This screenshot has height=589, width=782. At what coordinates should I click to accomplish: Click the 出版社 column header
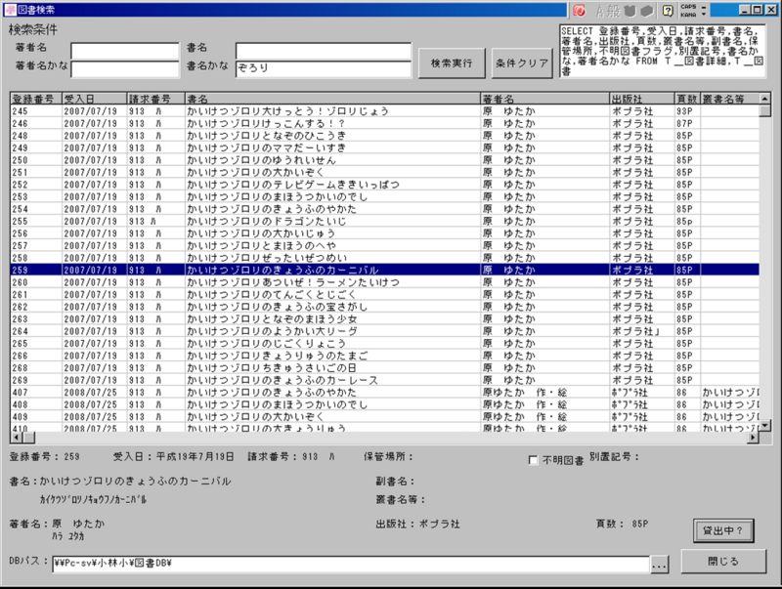tap(639, 99)
